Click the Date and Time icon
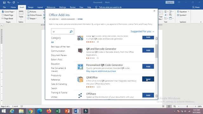 [170, 15]
